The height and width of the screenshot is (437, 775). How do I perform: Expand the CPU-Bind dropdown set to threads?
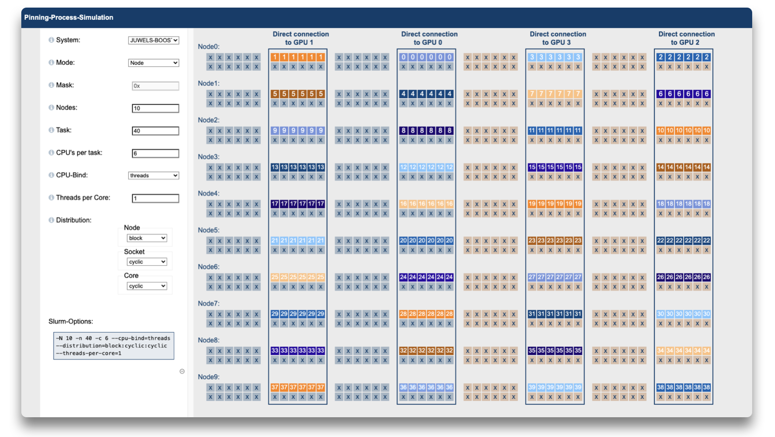(x=153, y=175)
